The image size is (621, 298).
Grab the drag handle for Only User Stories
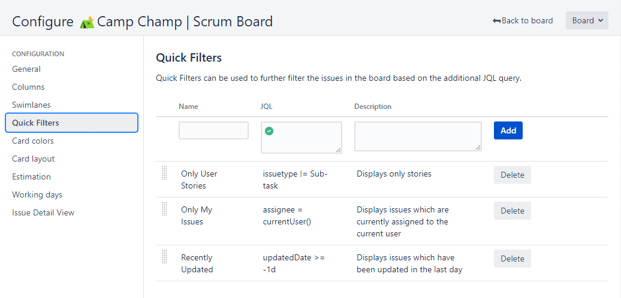pyautogui.click(x=165, y=173)
